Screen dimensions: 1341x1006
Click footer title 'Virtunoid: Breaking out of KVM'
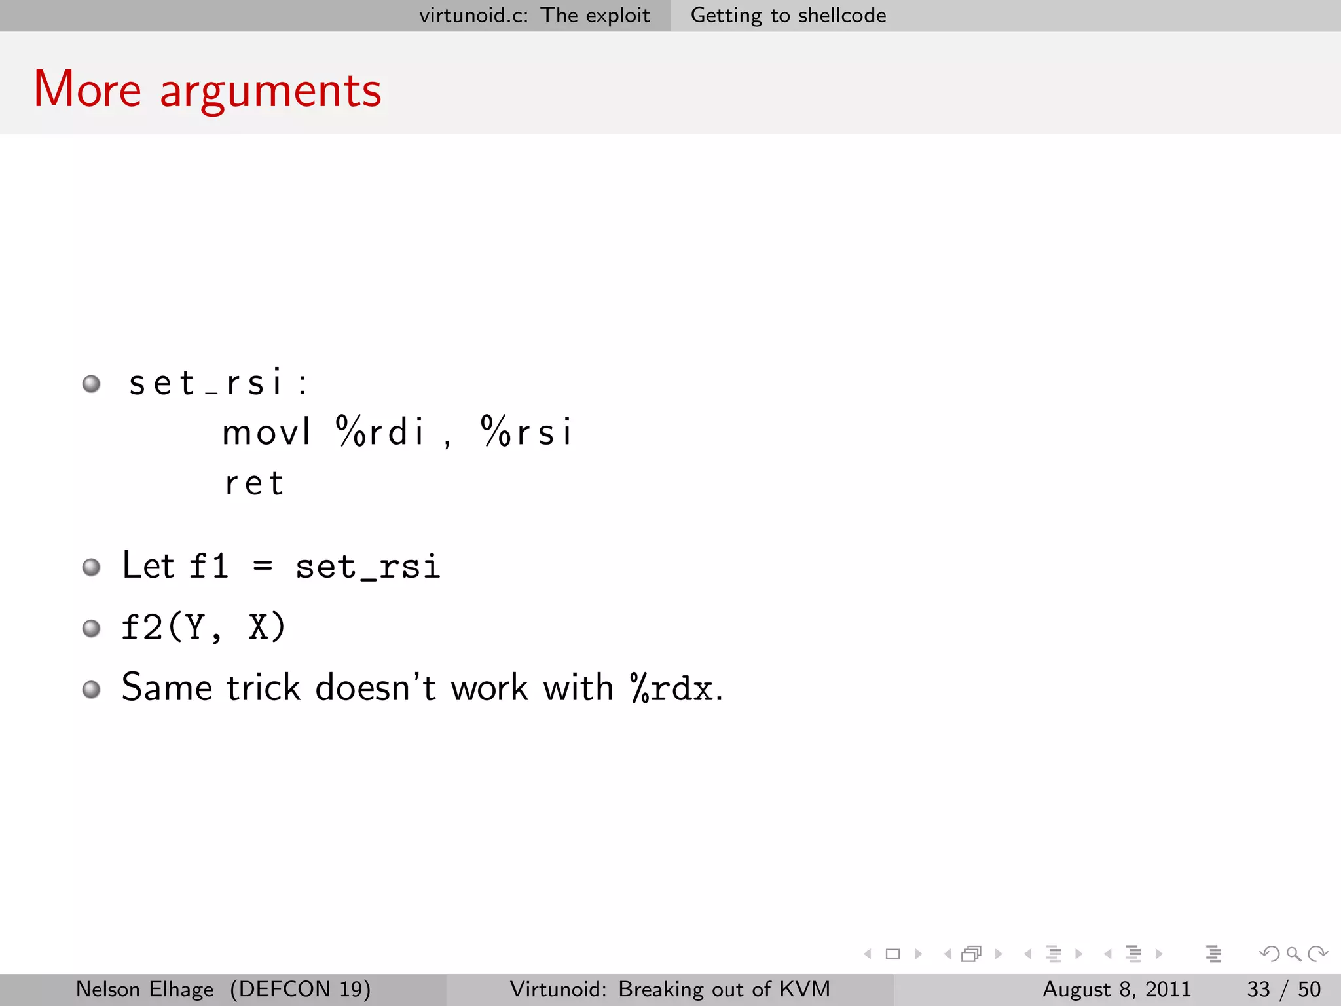point(670,989)
